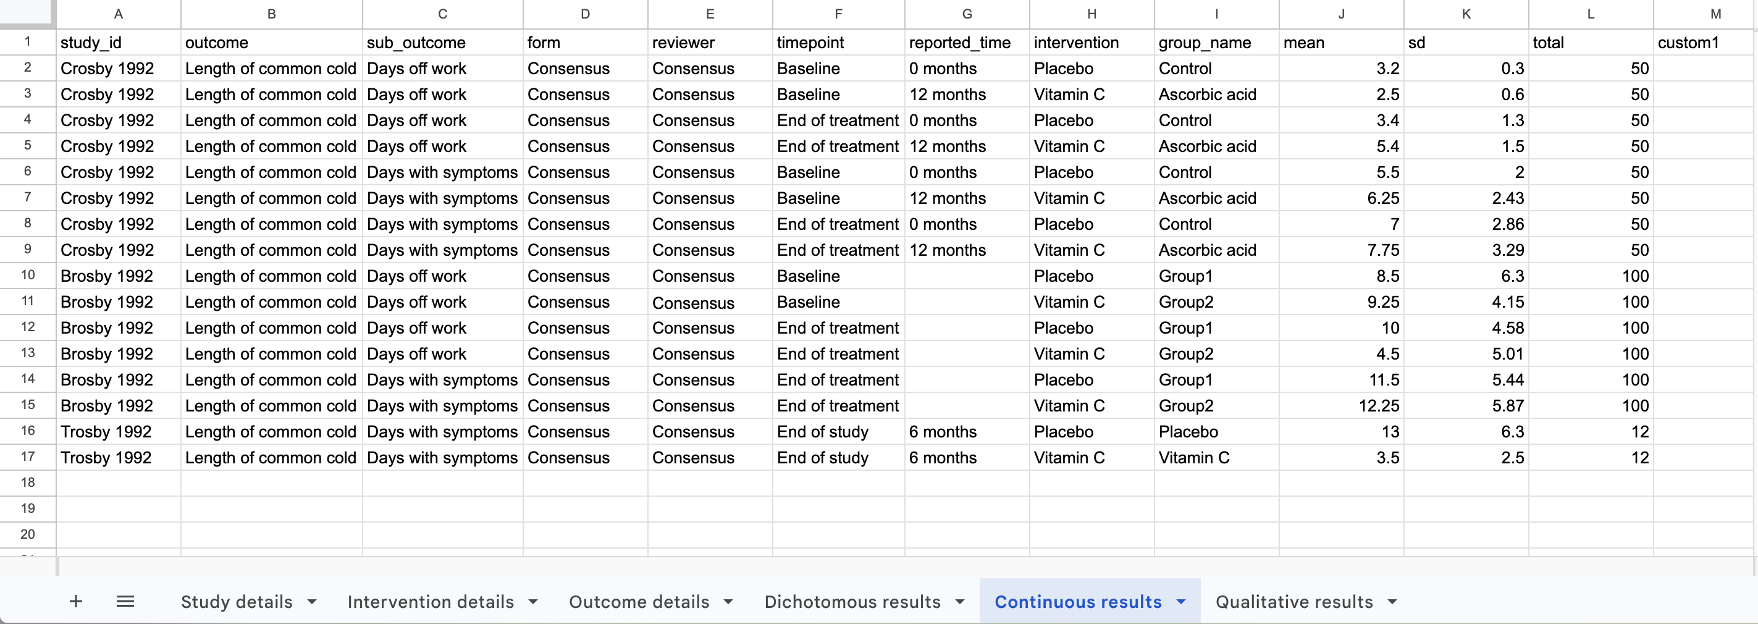Image resolution: width=1758 pixels, height=624 pixels.
Task: Open the Outcome details tab dropdown
Action: (x=728, y=602)
